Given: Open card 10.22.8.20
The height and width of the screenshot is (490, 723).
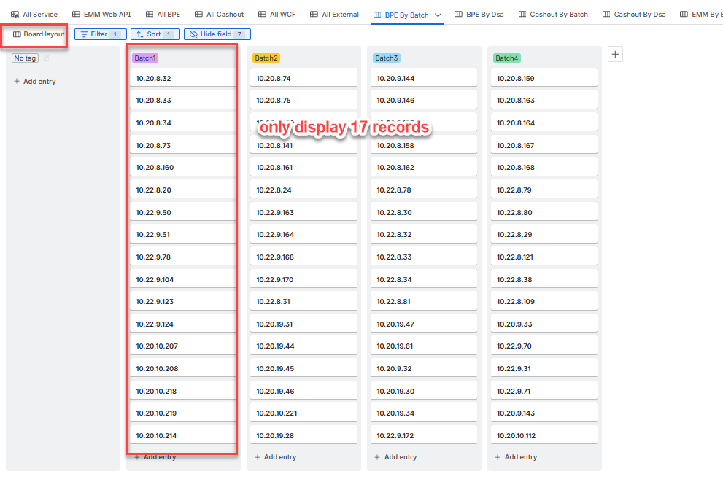Looking at the screenshot, I should [x=183, y=190].
